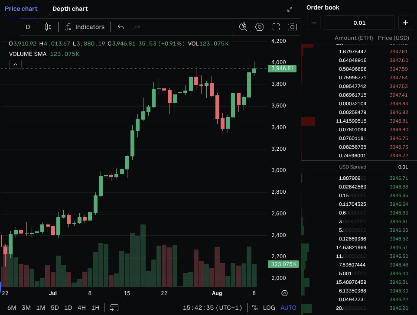Viewport: 417px width, 315px height.
Task: Take a chart snapshot with the camera icon
Action: [x=292, y=27]
